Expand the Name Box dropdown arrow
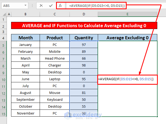 (25, 5)
